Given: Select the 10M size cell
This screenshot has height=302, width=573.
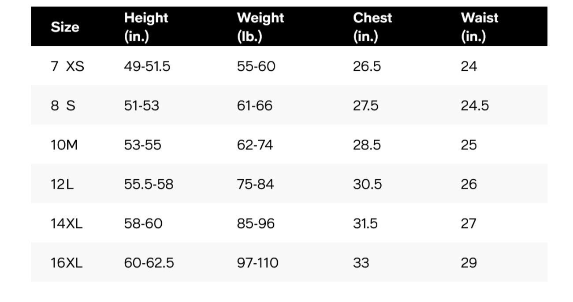Looking at the screenshot, I should tap(64, 145).
